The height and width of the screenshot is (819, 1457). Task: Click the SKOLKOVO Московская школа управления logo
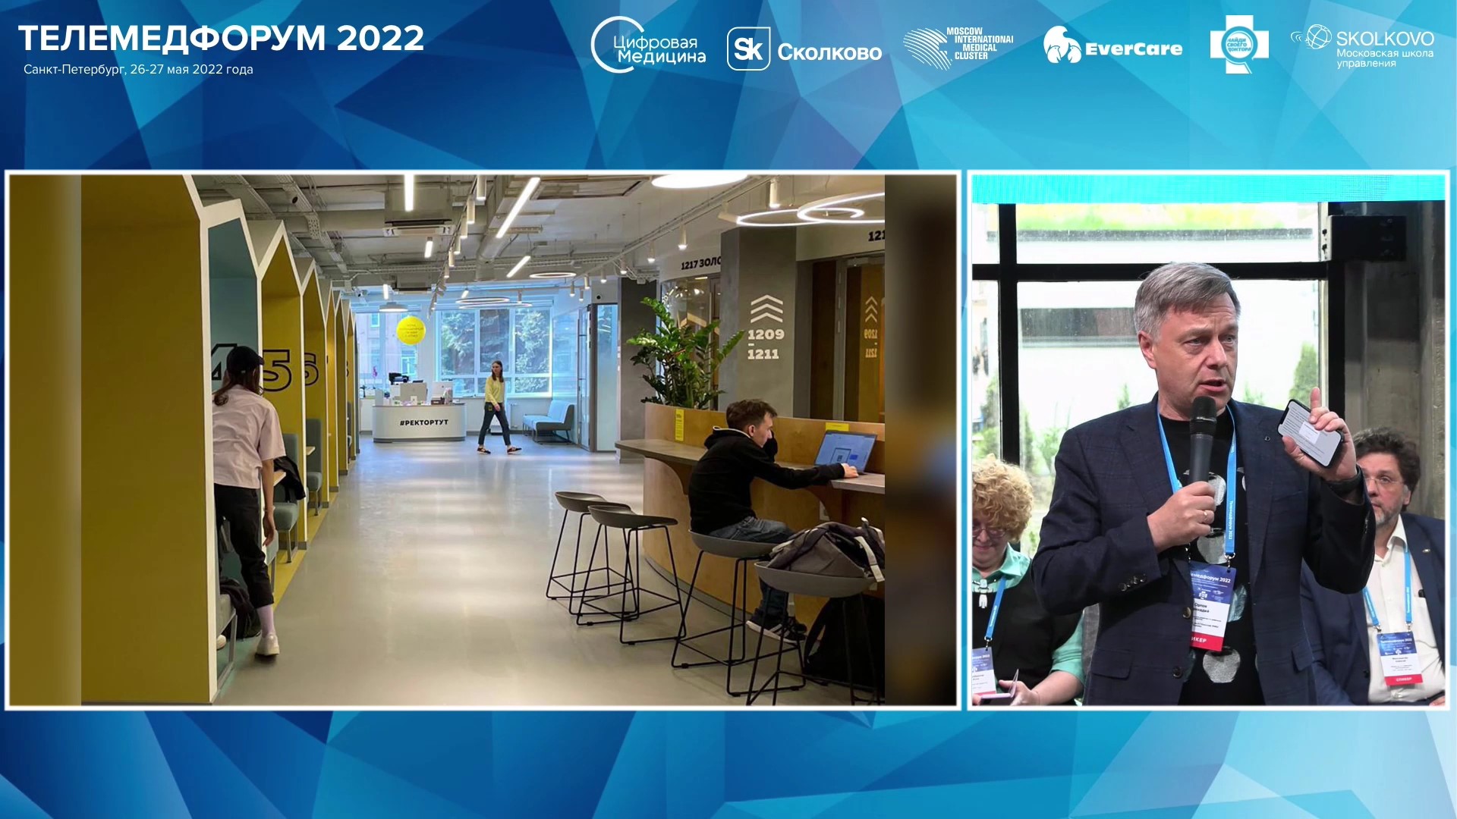pyautogui.click(x=1363, y=45)
